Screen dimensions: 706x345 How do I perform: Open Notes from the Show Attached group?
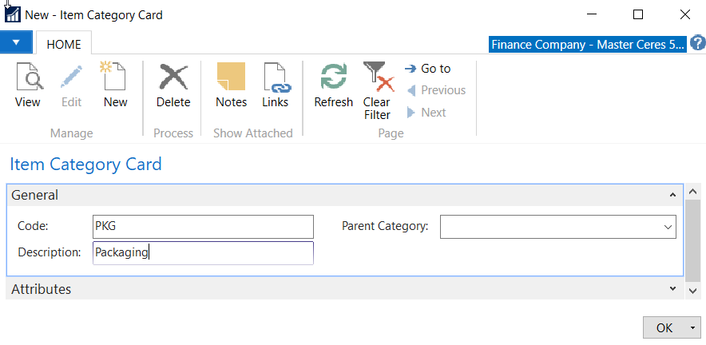click(231, 79)
